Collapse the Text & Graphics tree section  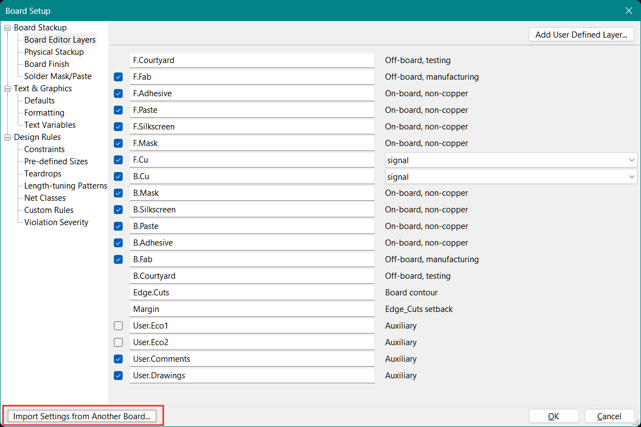click(x=8, y=88)
